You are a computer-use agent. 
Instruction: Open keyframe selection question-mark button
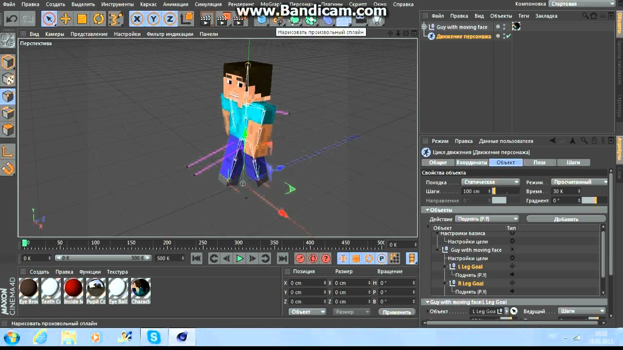coord(326,259)
